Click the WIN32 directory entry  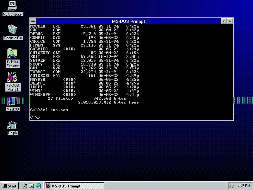click(84, 91)
